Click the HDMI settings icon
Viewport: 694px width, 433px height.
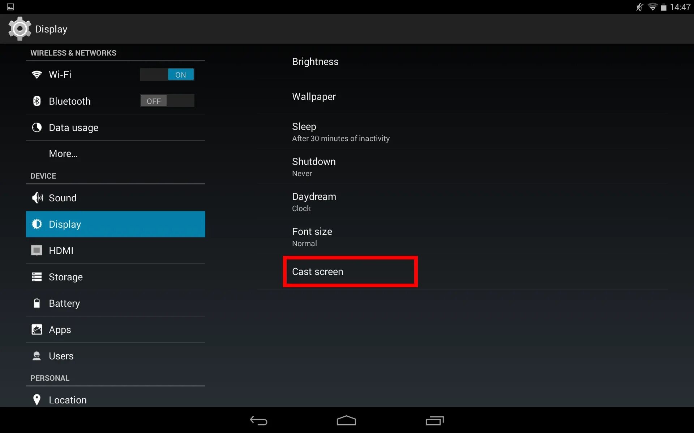pyautogui.click(x=38, y=250)
